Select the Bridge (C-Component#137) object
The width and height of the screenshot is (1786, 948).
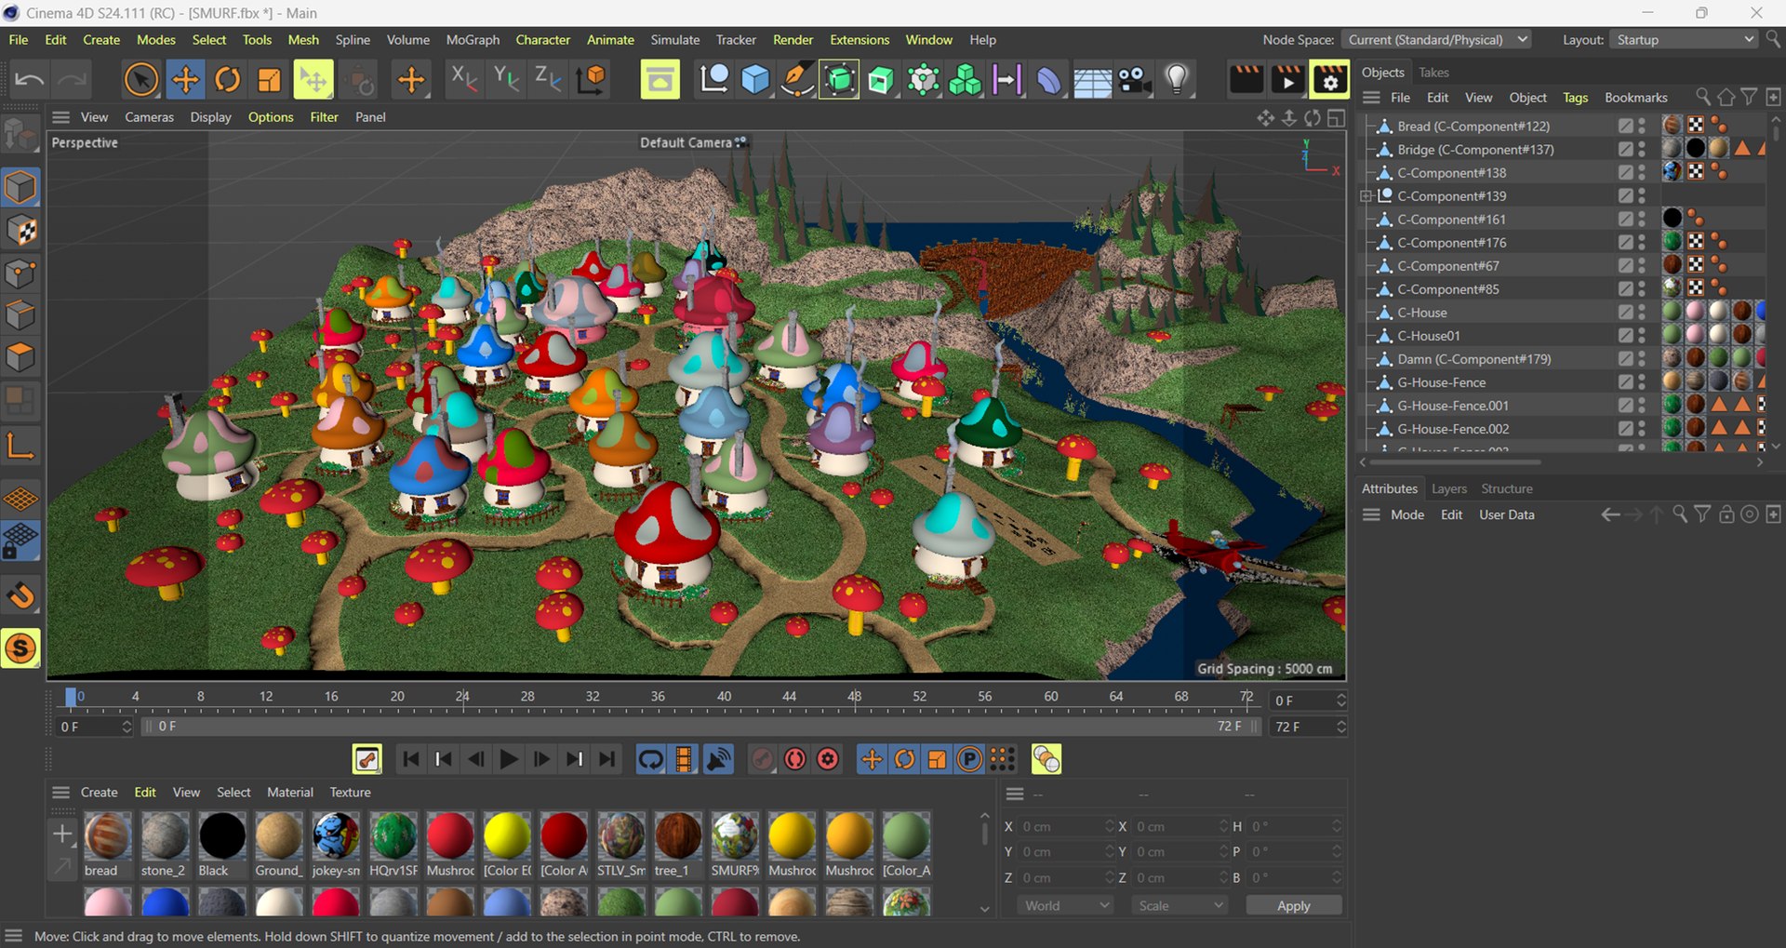pos(1474,150)
